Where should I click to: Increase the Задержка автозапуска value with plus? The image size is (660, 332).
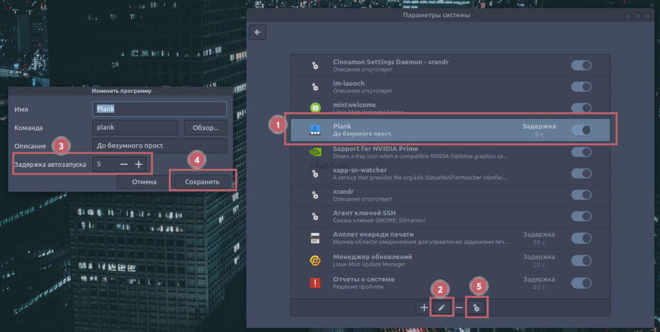[139, 164]
